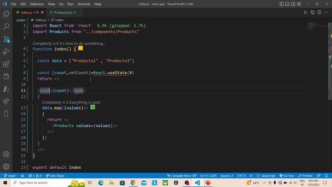The width and height of the screenshot is (332, 187).
Task: Split the editor to the right
Action: pyautogui.click(x=320, y=12)
